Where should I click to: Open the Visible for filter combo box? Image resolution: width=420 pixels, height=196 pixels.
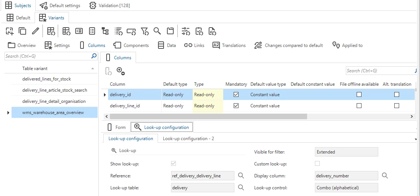[x=346, y=152]
